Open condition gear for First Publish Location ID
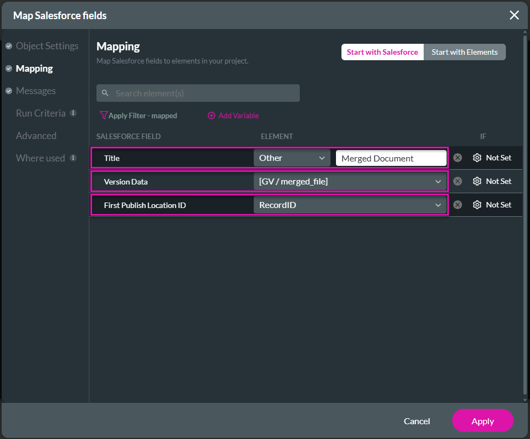530x439 pixels. click(477, 205)
